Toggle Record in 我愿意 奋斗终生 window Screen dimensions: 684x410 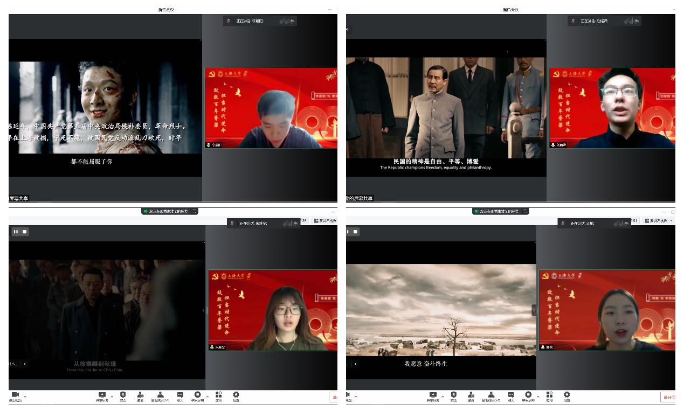[x=528, y=397]
